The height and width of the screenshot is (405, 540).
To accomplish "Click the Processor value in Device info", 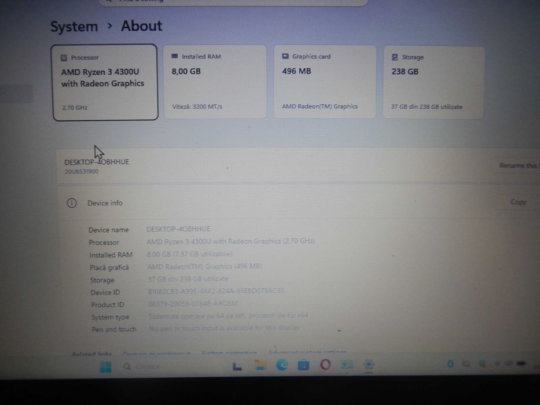I will [x=231, y=241].
